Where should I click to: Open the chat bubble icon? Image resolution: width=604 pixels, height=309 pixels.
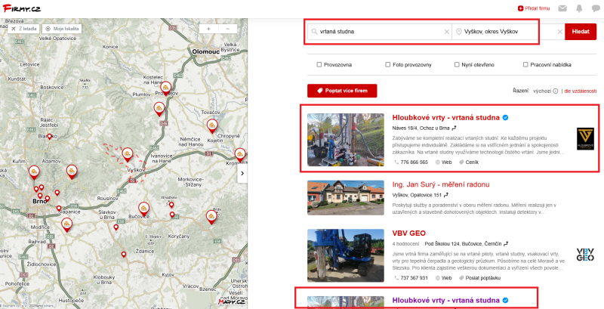point(596,8)
